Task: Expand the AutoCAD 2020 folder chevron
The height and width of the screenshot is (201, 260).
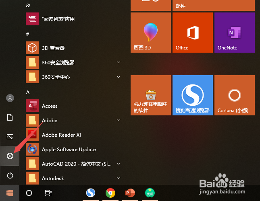Action: click(119, 164)
